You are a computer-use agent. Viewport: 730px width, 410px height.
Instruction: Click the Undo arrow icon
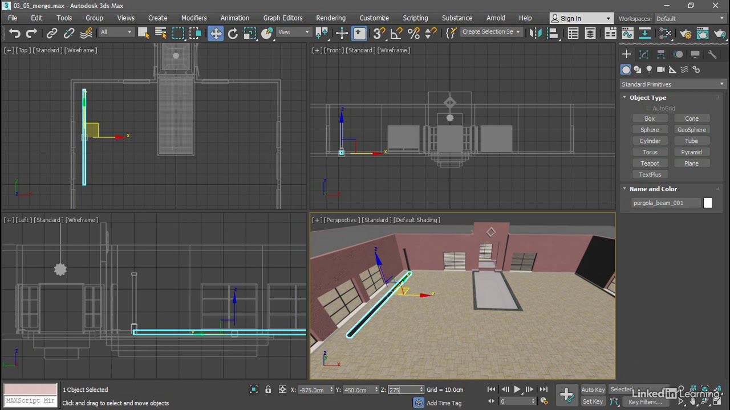[15, 34]
